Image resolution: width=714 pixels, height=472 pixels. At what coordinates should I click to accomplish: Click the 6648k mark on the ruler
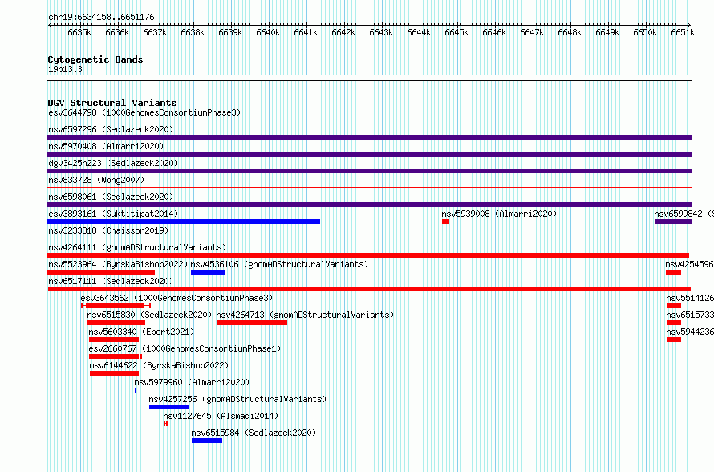[x=570, y=32]
